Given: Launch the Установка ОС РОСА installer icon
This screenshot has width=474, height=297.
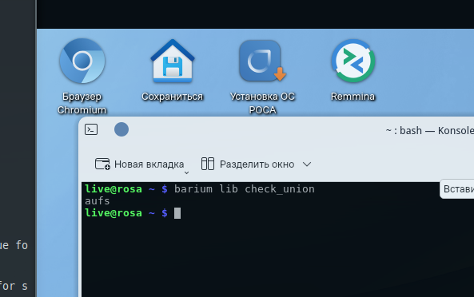Looking at the screenshot, I should 262,61.
